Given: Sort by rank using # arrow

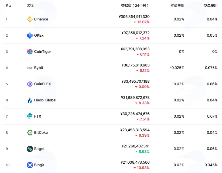Looking at the screenshot, I should click(x=9, y=6).
